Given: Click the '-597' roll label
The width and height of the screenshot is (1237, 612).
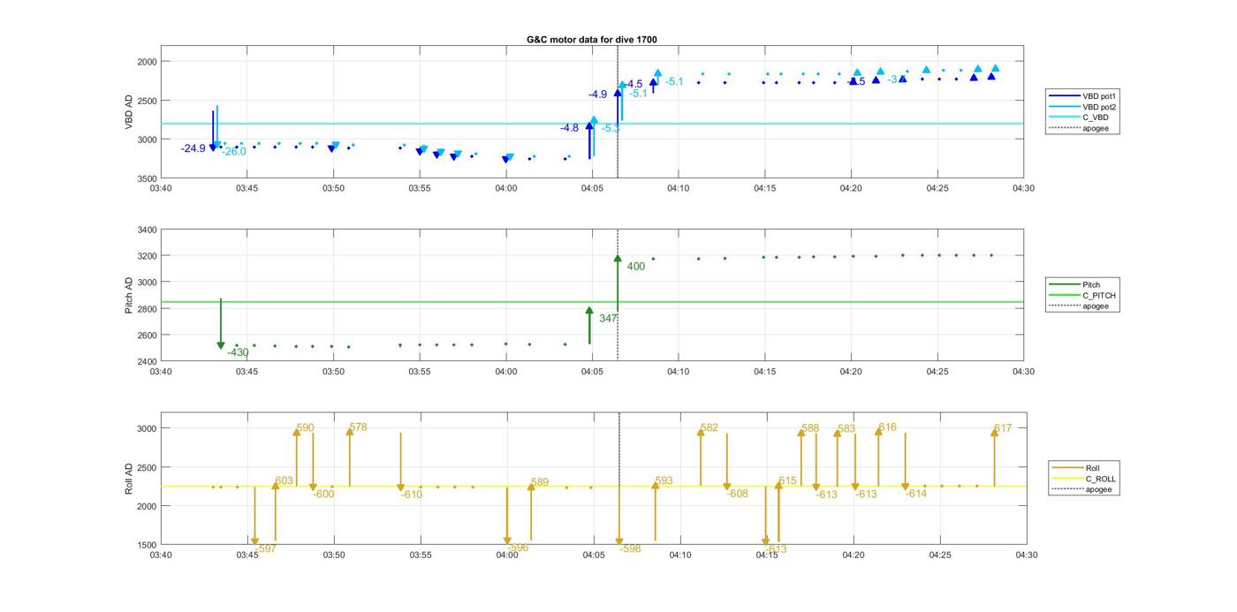Looking at the screenshot, I should tap(265, 548).
